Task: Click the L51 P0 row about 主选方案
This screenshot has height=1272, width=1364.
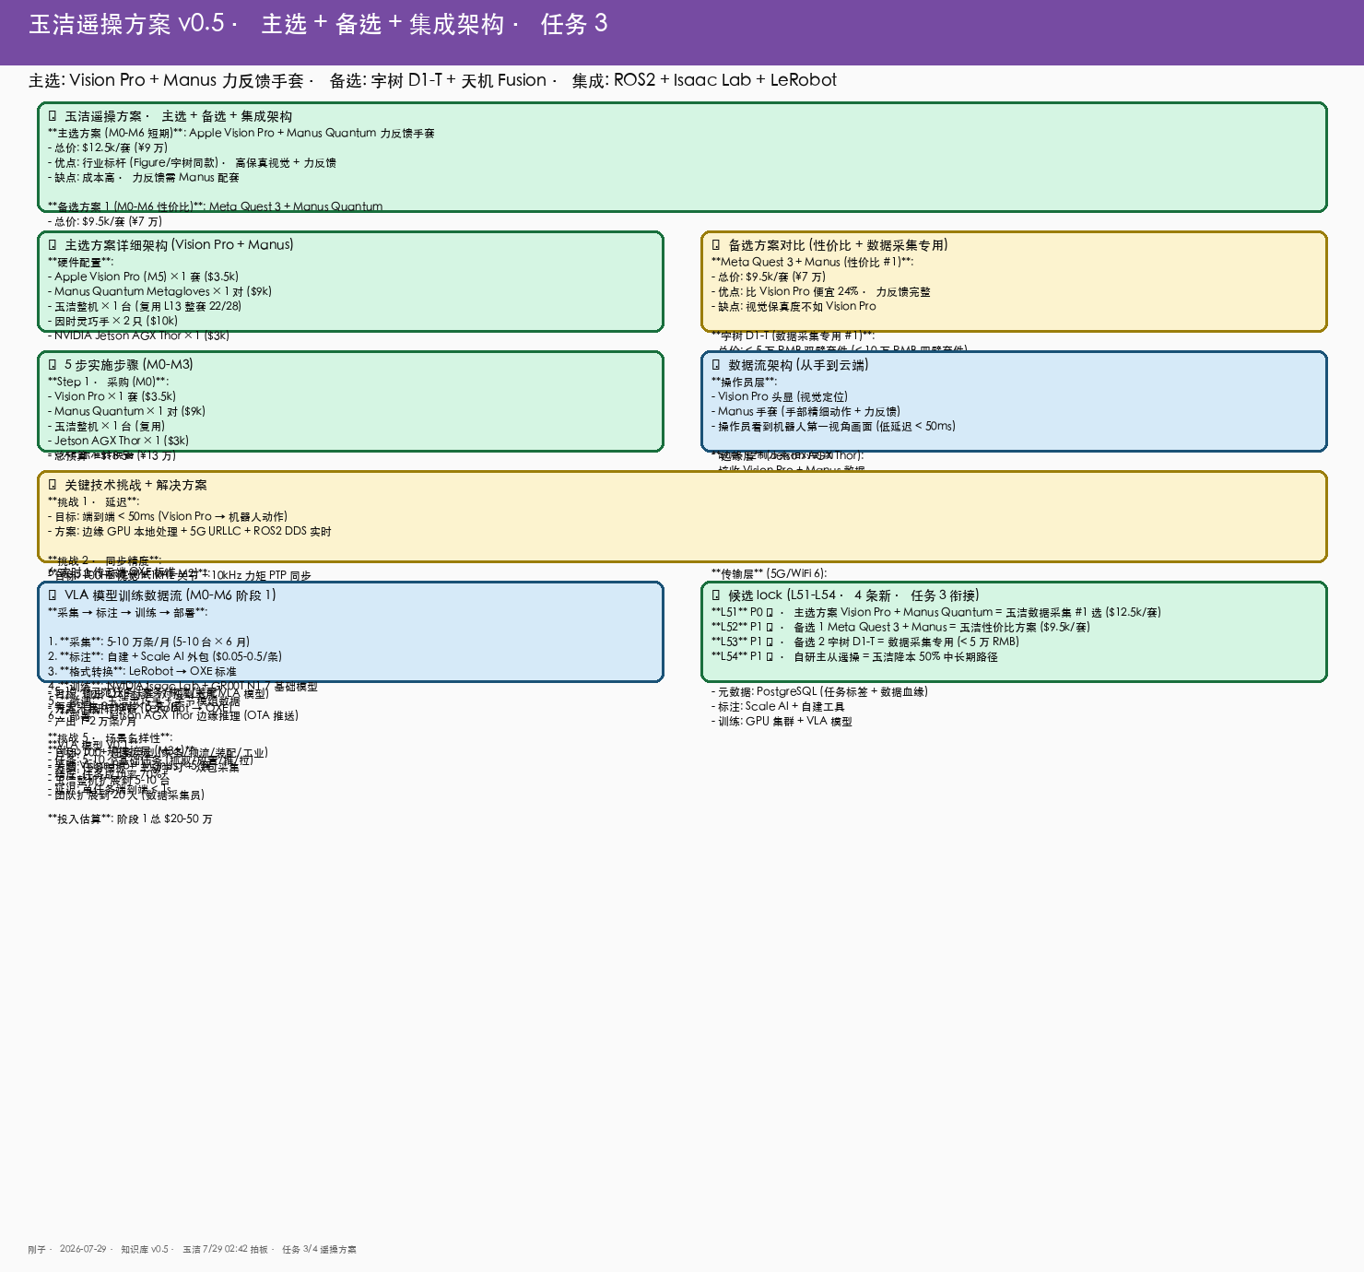Action: coord(936,612)
